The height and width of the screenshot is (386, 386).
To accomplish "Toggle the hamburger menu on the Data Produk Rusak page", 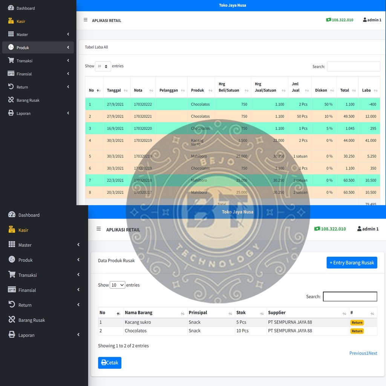I will (x=99, y=229).
